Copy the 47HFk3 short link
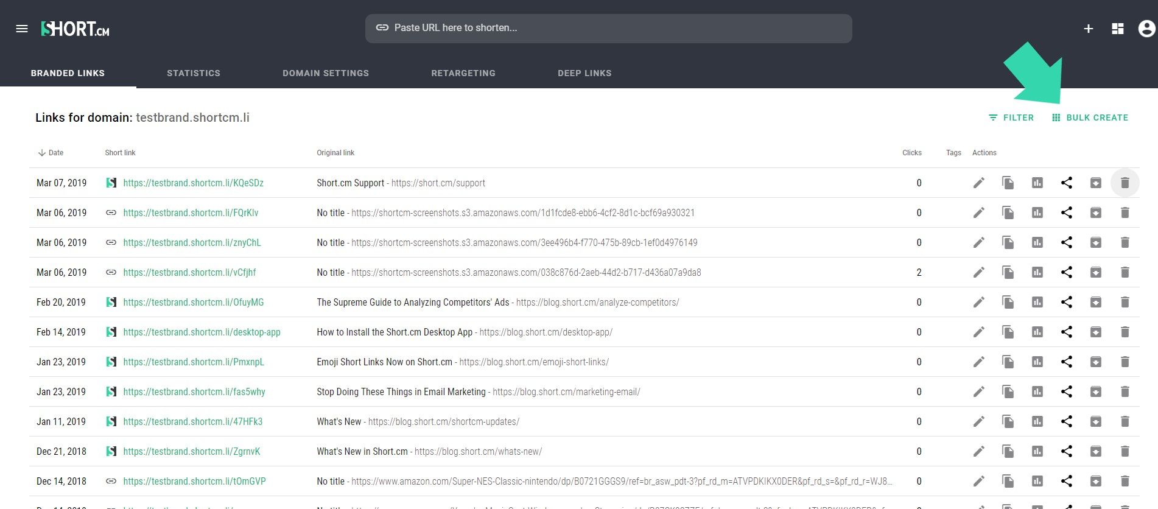The width and height of the screenshot is (1158, 509). [1008, 421]
